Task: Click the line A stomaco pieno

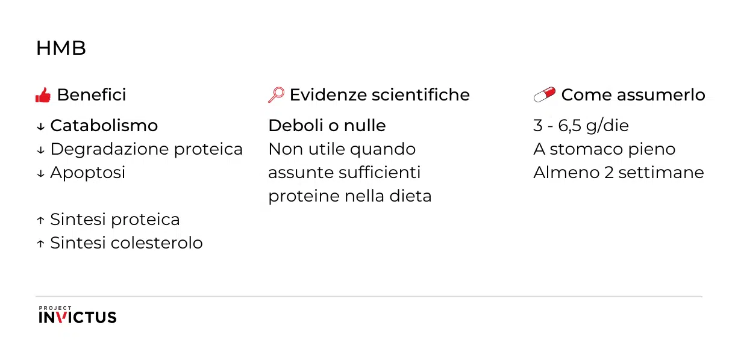Action: (x=604, y=149)
